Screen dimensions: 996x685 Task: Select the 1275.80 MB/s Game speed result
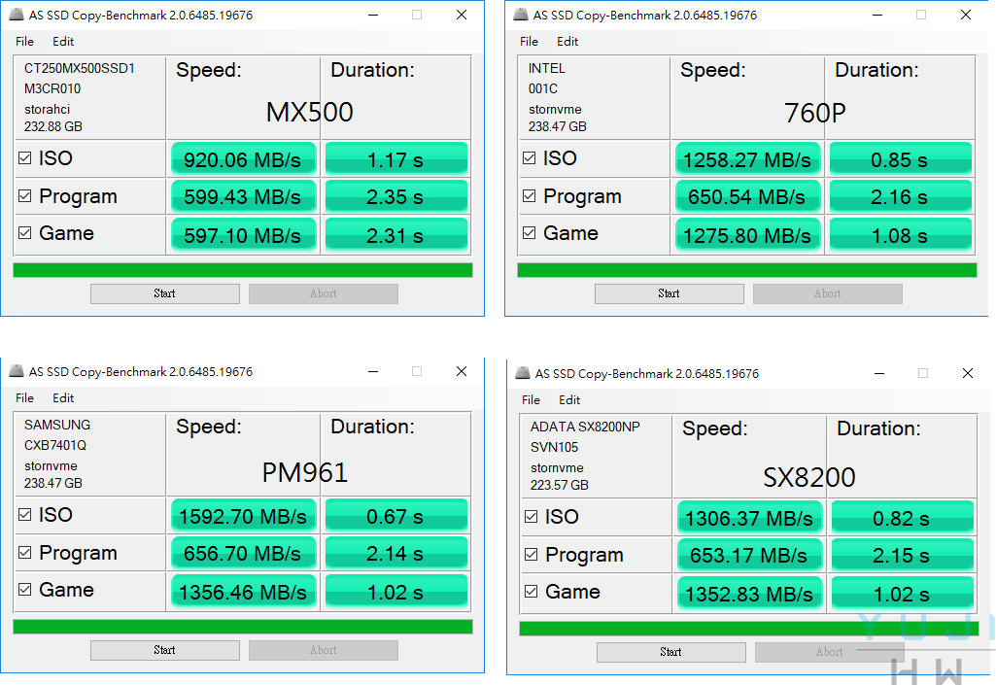point(747,234)
